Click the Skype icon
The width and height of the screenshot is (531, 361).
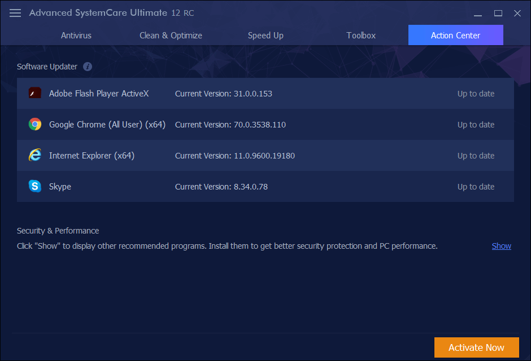[x=35, y=186]
